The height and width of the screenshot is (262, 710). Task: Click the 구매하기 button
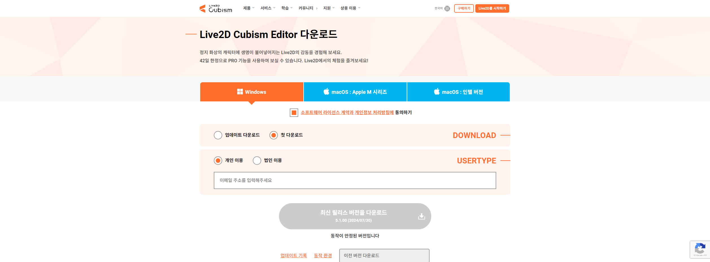(464, 8)
